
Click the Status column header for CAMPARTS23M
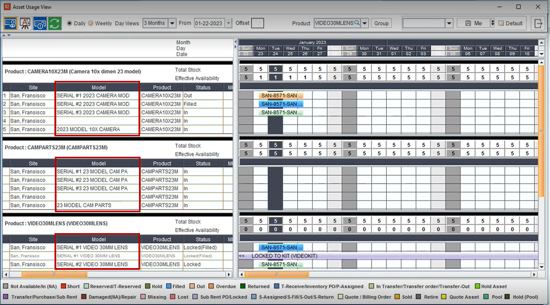(203, 163)
